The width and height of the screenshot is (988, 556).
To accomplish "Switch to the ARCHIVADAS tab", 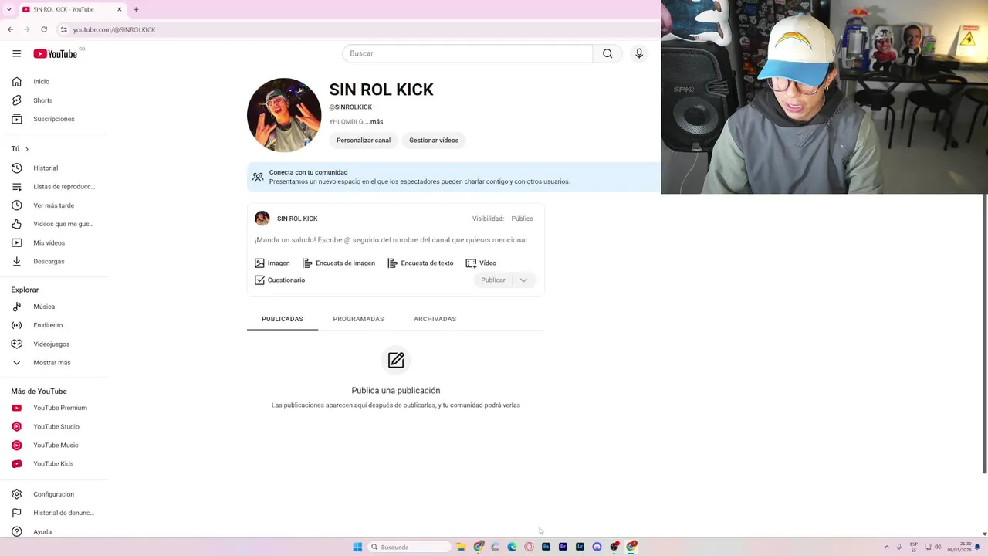I will [435, 319].
